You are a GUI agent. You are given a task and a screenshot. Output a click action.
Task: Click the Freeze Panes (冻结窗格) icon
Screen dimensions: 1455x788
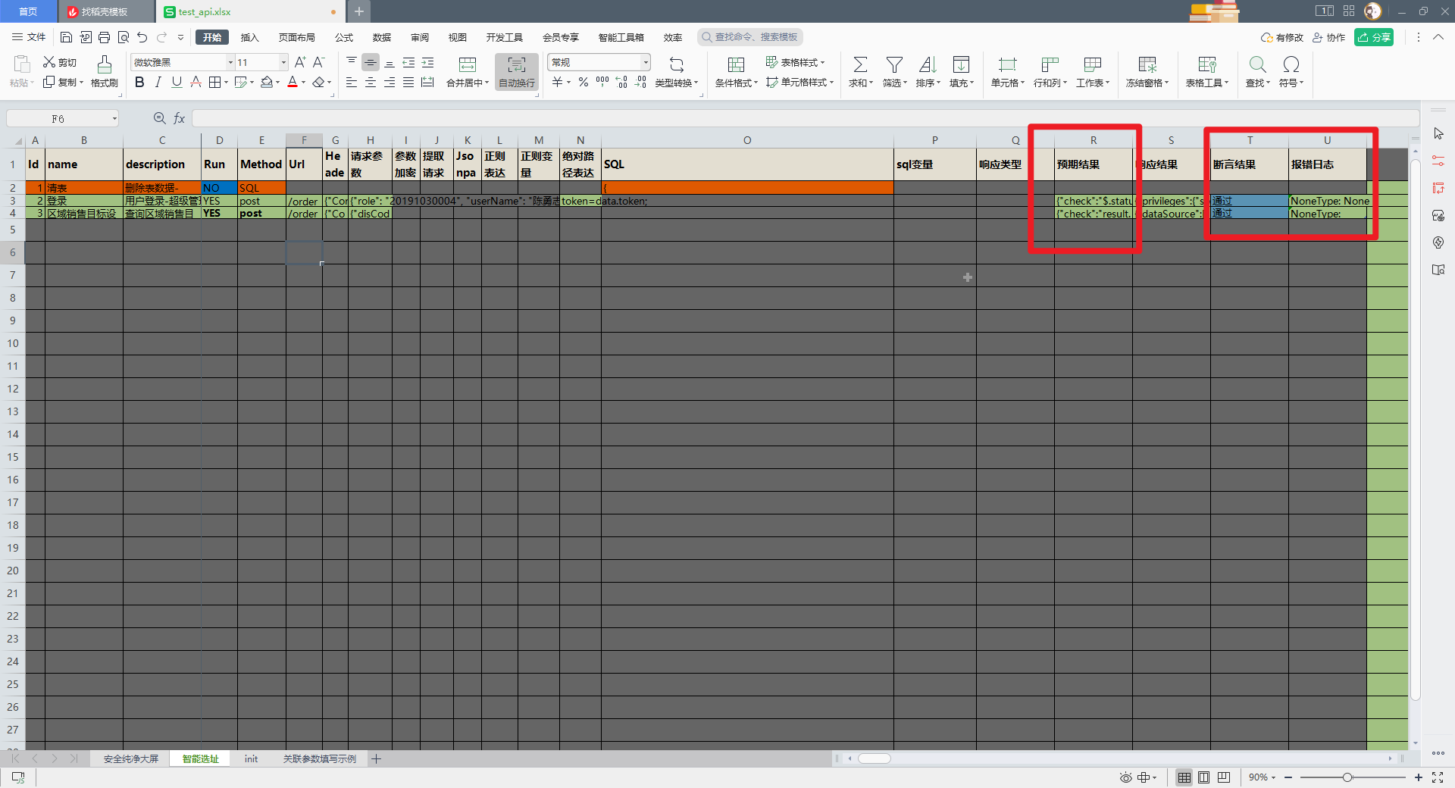[1147, 64]
